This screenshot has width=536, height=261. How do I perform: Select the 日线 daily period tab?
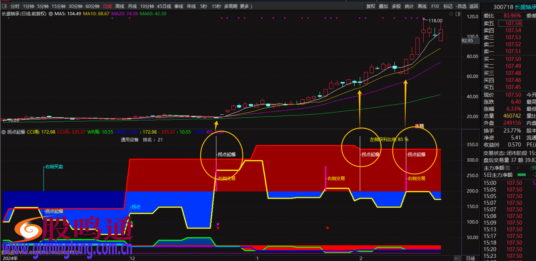click(107, 6)
